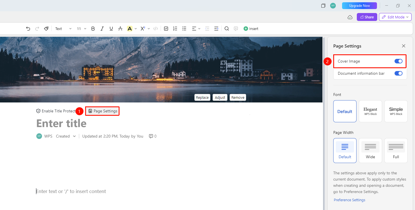
Task: Close the Page Settings panel
Action: 404,46
